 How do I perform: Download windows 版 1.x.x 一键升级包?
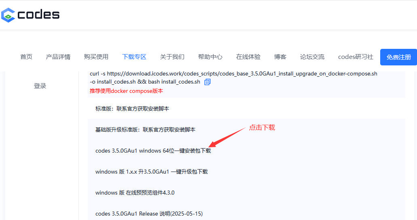pyautogui.click(x=152, y=172)
